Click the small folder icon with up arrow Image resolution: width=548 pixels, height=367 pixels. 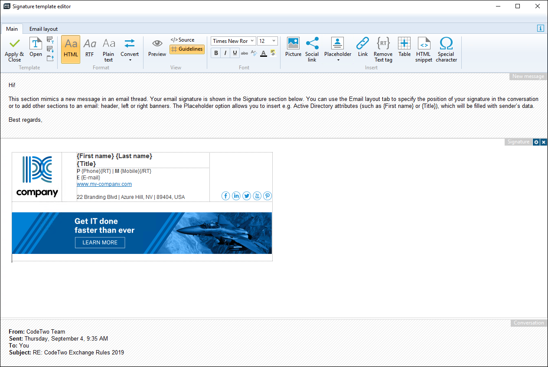[x=50, y=58]
